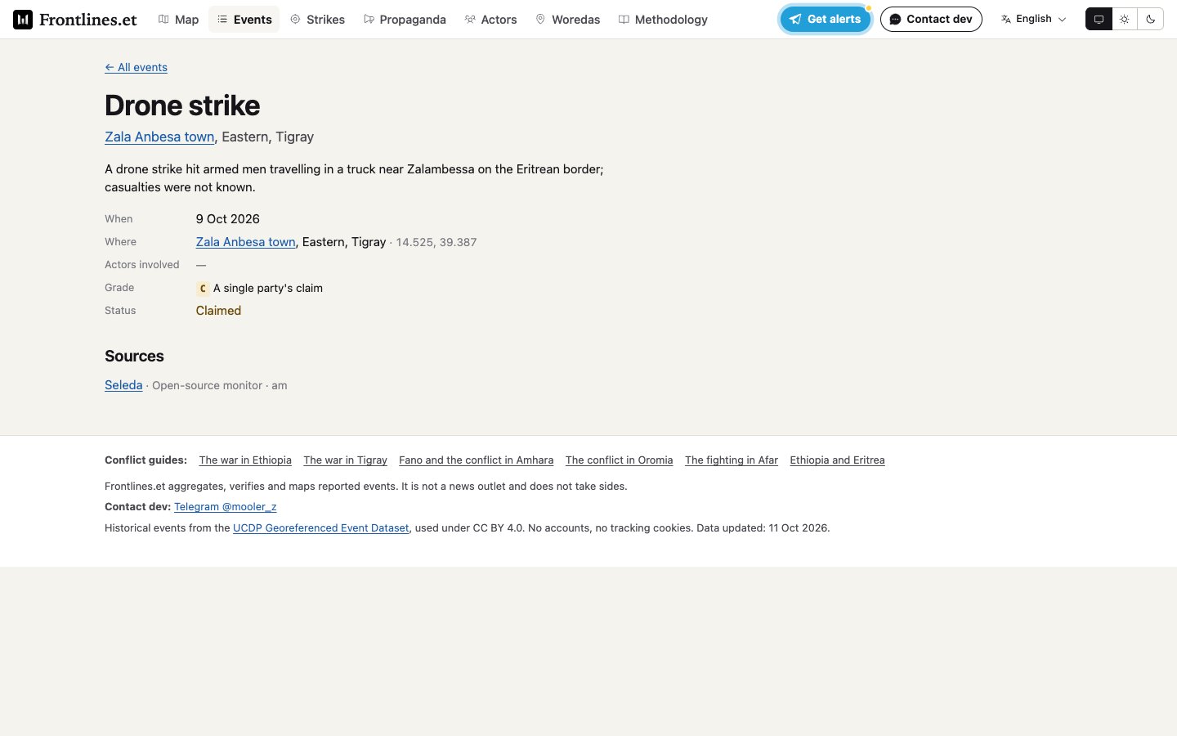Select system theme monitor icon
The height and width of the screenshot is (736, 1177).
point(1099,19)
